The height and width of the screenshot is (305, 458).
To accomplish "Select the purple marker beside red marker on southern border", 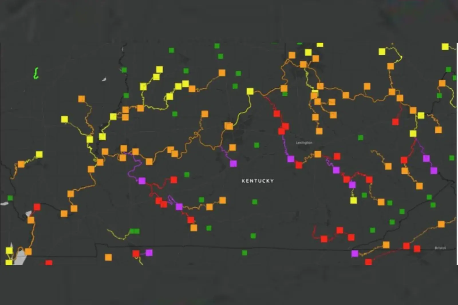I will [x=149, y=253].
